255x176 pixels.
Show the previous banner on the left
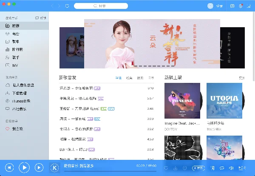[x=72, y=48]
